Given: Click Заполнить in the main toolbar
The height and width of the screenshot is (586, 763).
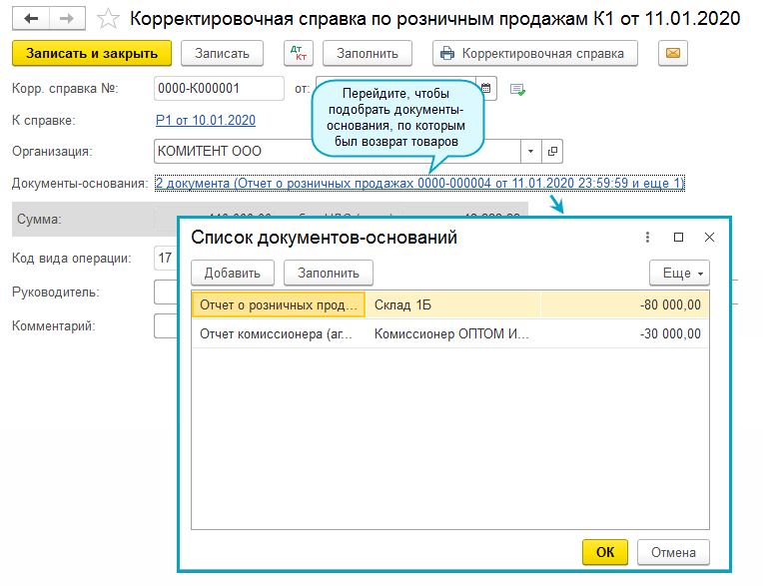Looking at the screenshot, I should [x=368, y=53].
